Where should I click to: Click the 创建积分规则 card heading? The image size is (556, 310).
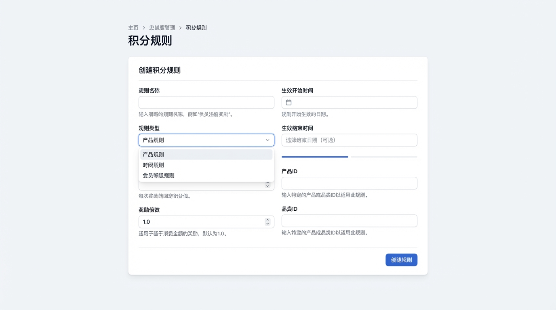[x=160, y=70]
